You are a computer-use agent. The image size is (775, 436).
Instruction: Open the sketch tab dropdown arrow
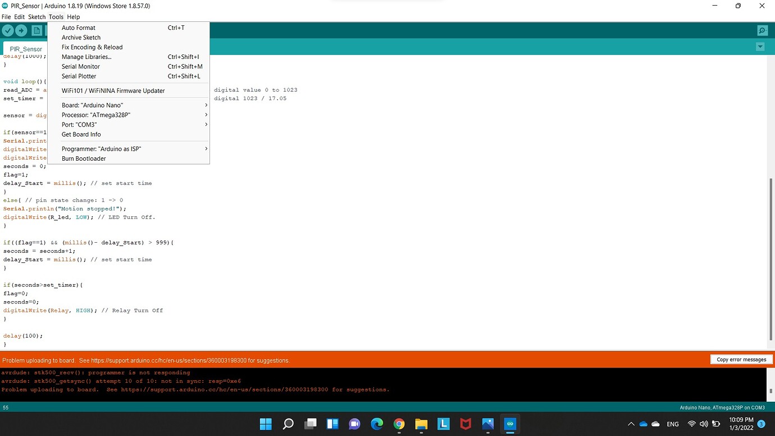[760, 47]
